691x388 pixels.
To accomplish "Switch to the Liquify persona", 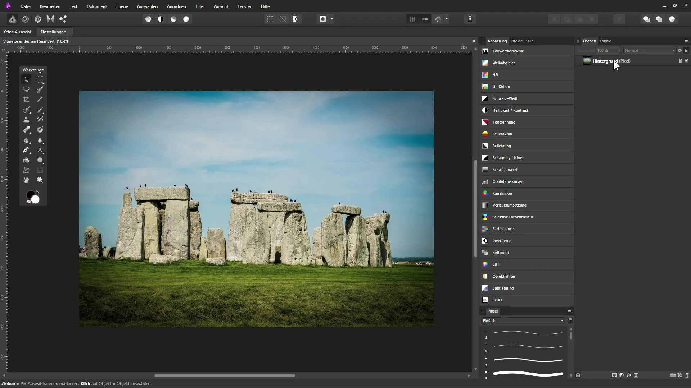I will click(x=25, y=19).
